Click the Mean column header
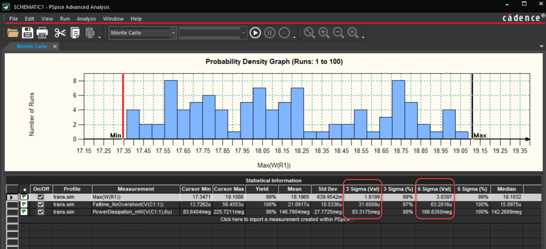Screen dimensions: 546x249 [x=294, y=189]
